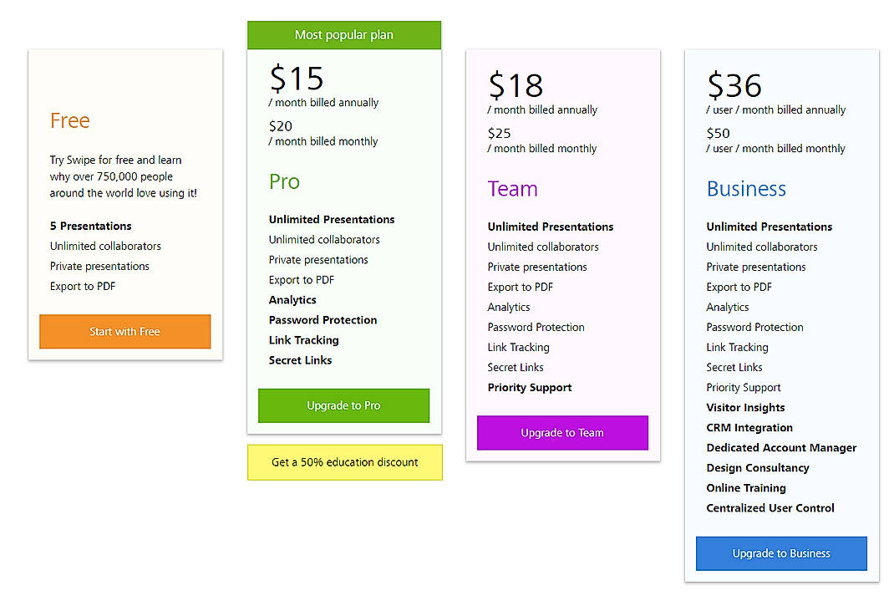Select the $15 monthly annual price
The image size is (894, 601).
(297, 79)
